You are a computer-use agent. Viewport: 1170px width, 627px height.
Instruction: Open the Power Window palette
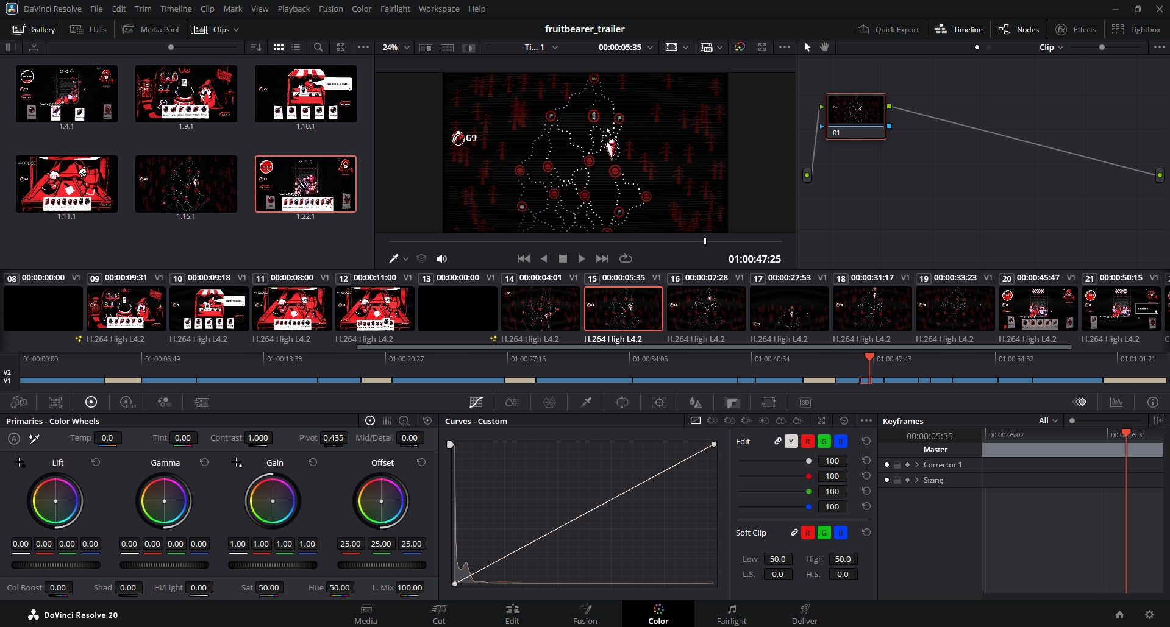(x=622, y=402)
